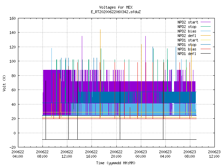Click the y-axis tick label 140
The image size is (221, 166).
pos(12,33)
